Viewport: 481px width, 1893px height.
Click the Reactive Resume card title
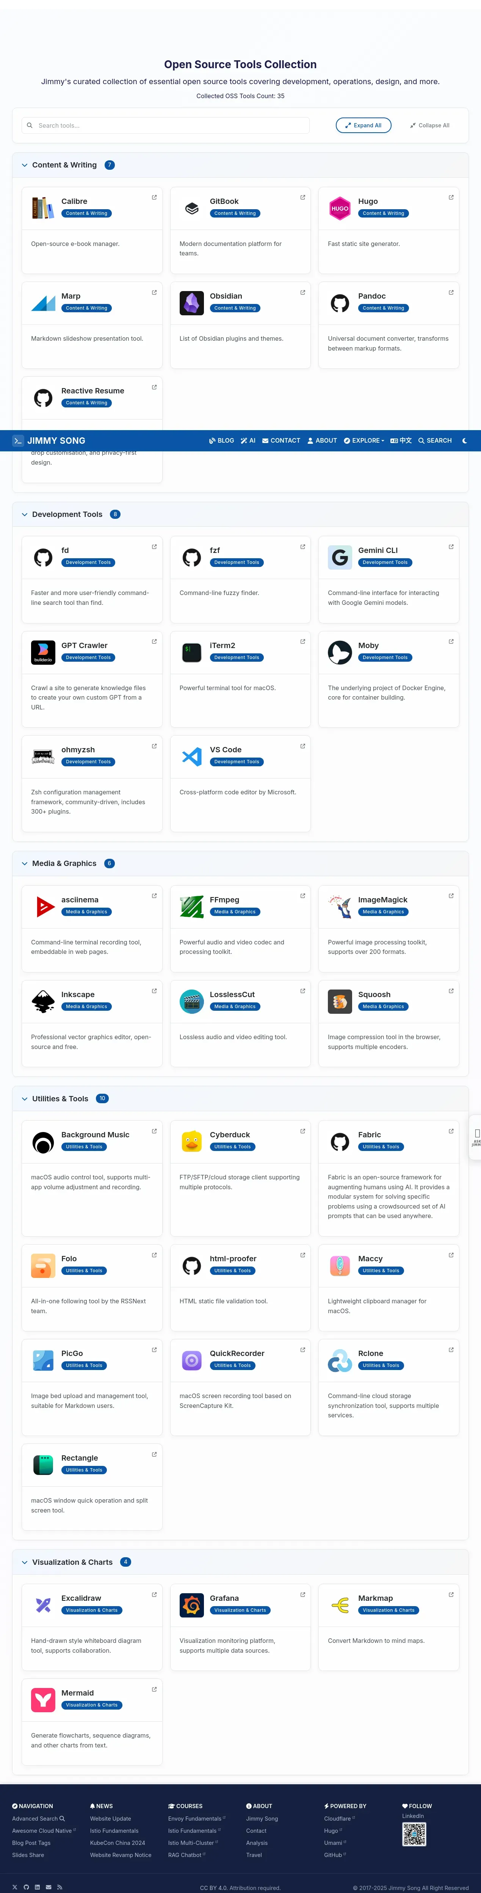point(92,391)
